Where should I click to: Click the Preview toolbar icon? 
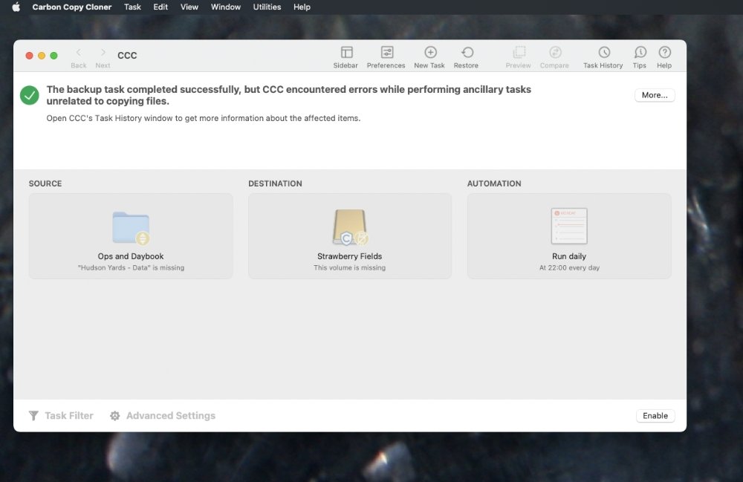(519, 52)
